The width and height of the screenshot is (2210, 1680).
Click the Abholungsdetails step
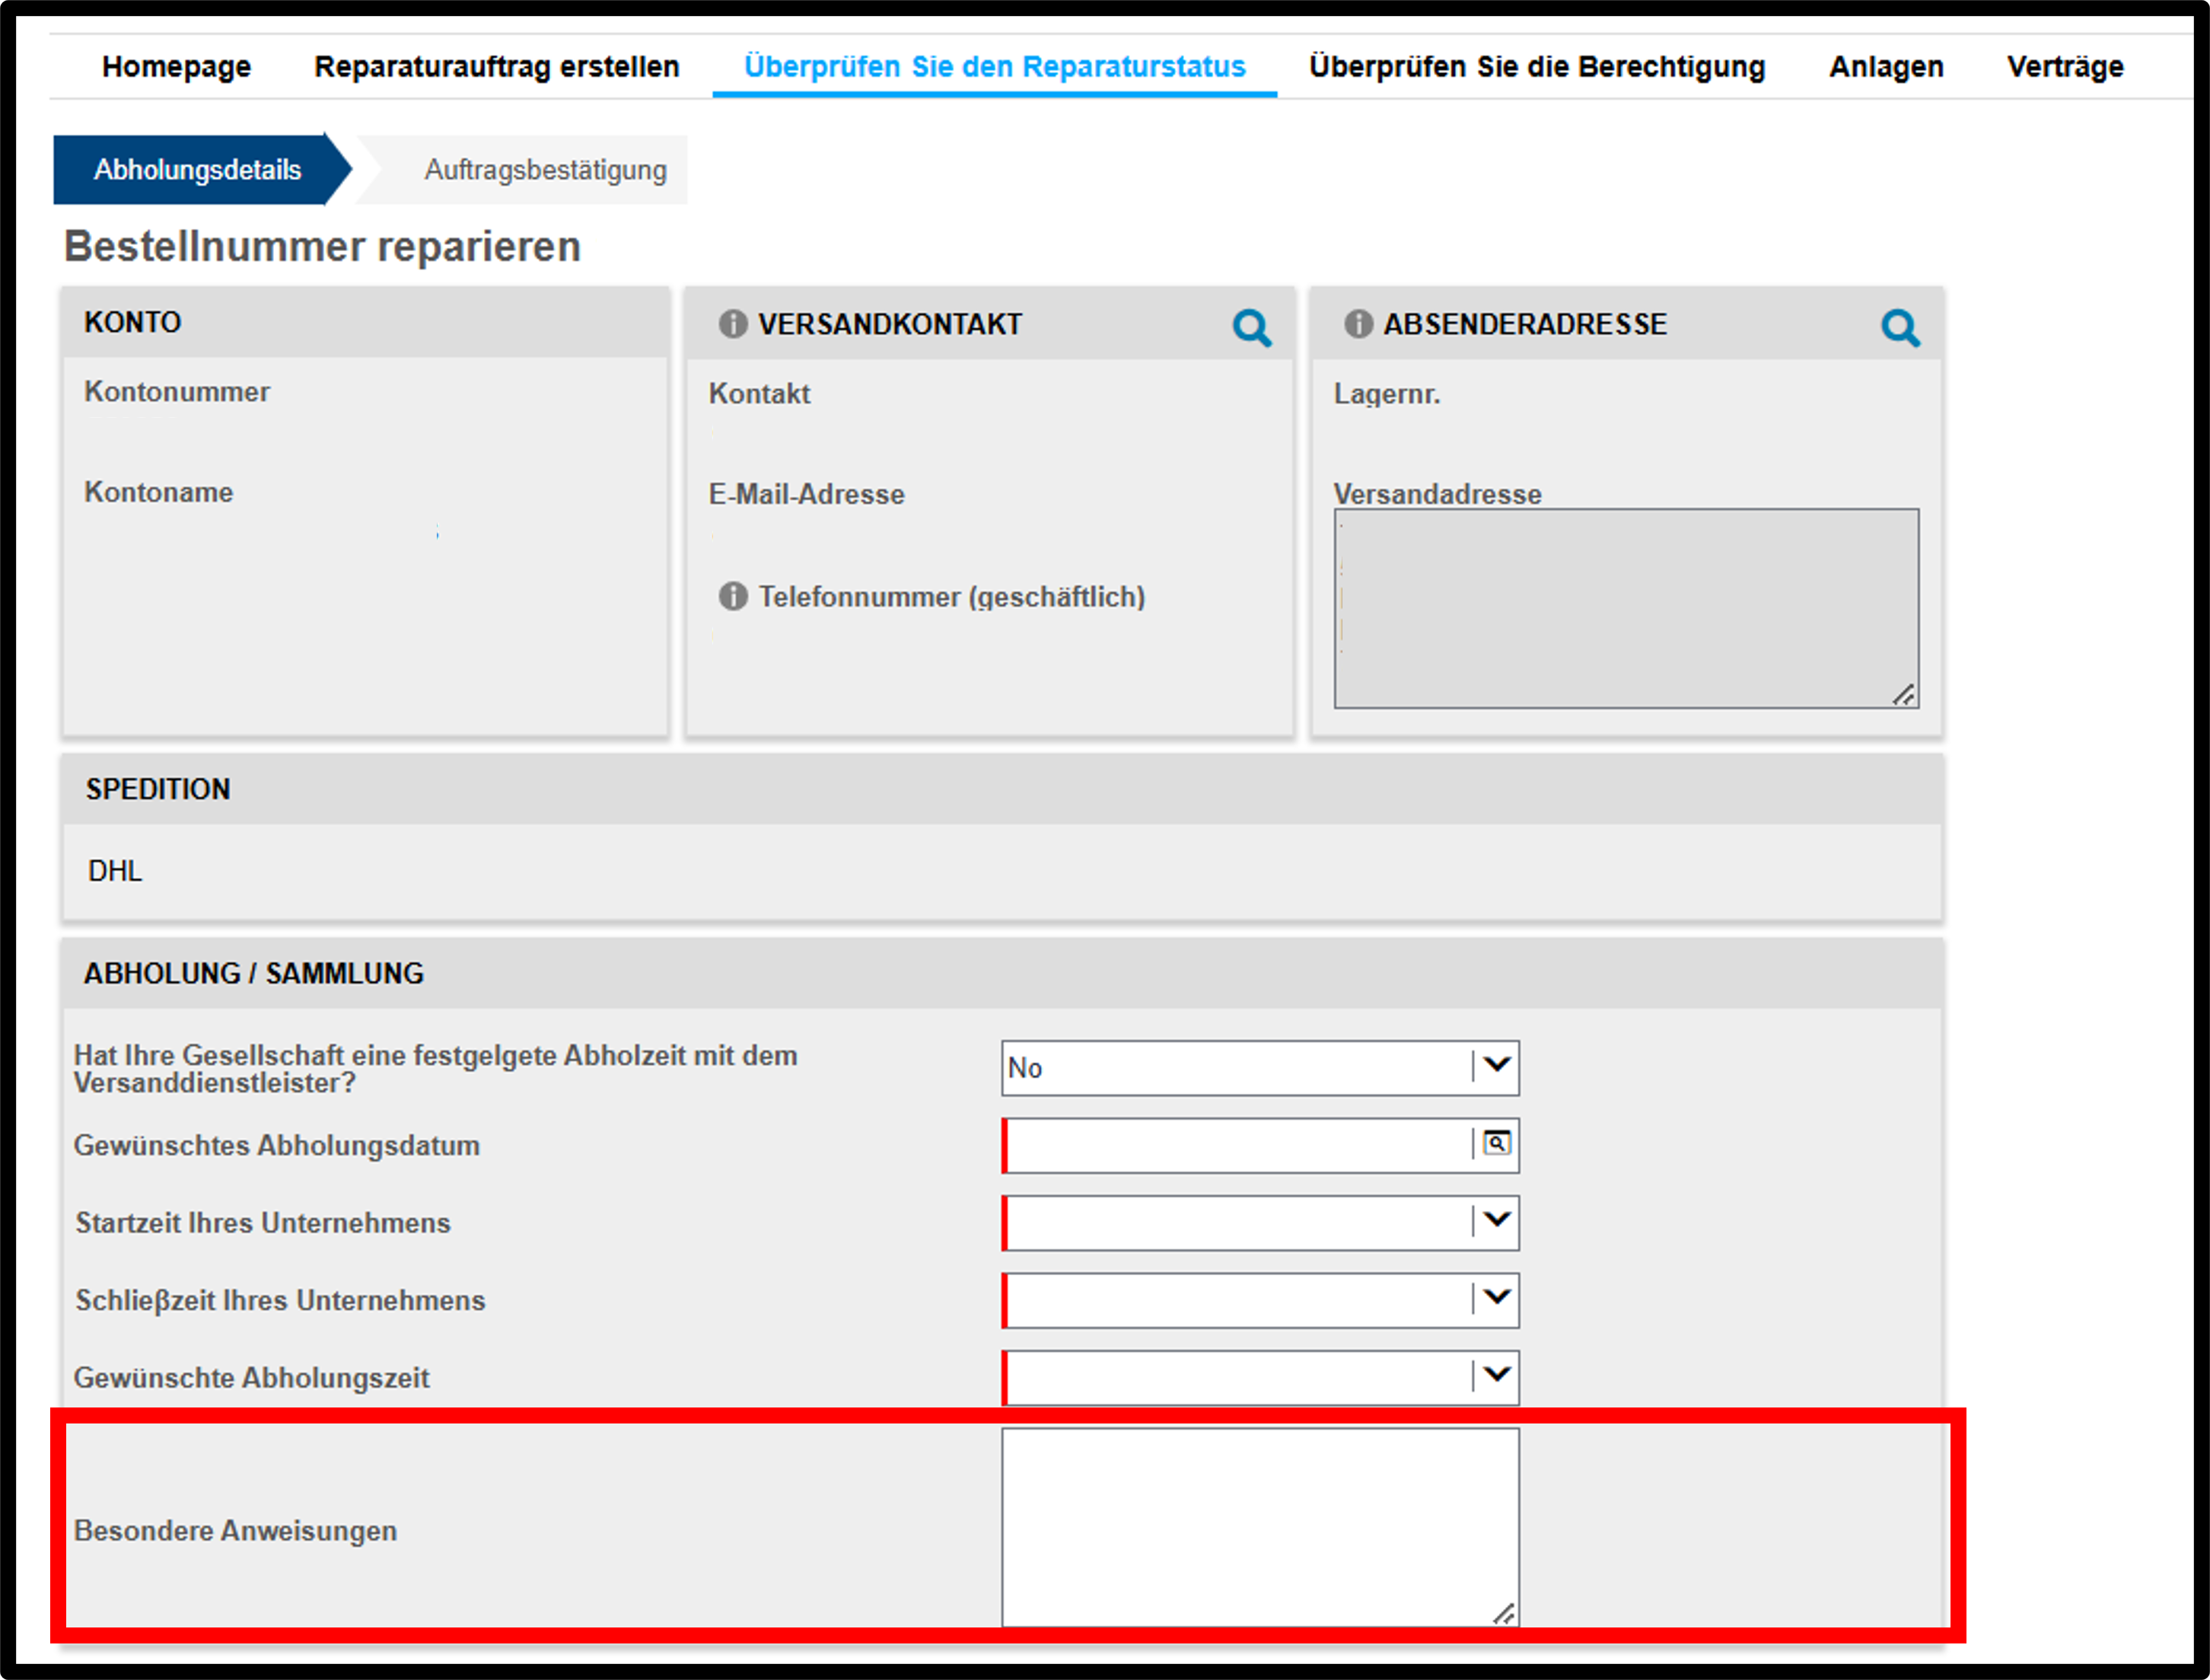point(198,170)
